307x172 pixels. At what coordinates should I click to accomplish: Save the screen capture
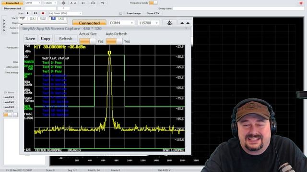click(x=30, y=39)
